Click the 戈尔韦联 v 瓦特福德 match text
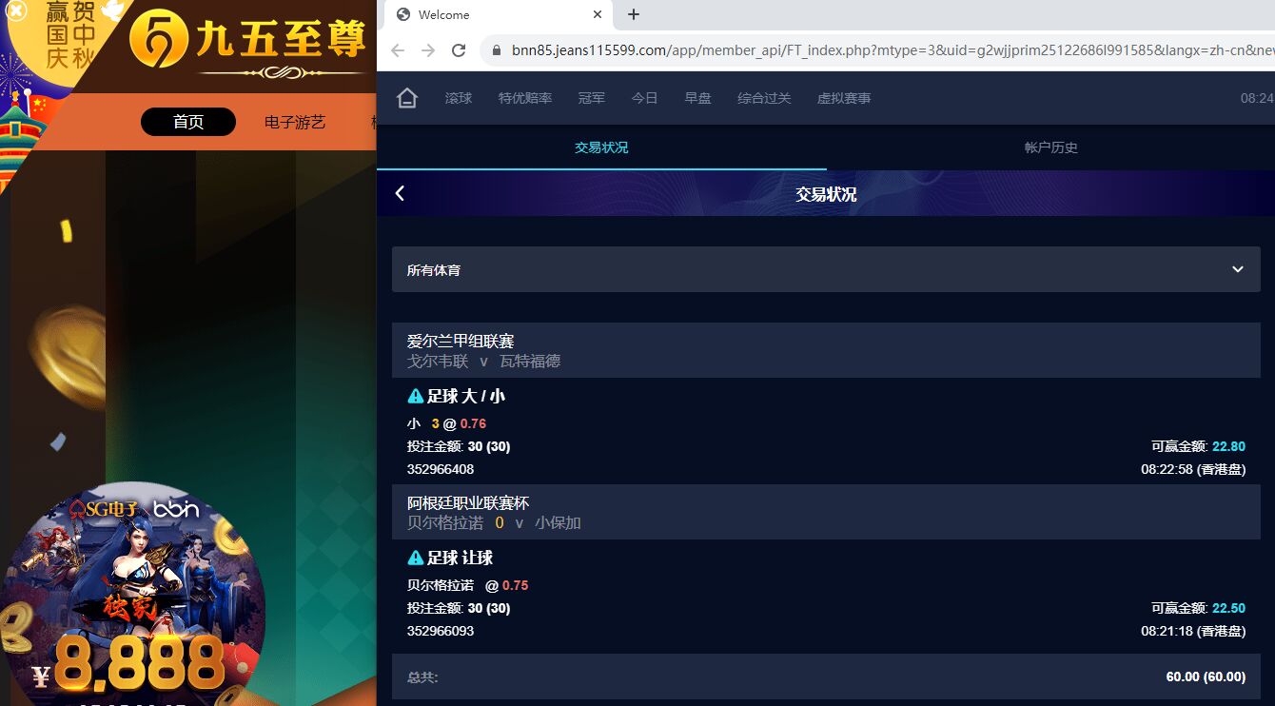The image size is (1275, 706). (483, 362)
